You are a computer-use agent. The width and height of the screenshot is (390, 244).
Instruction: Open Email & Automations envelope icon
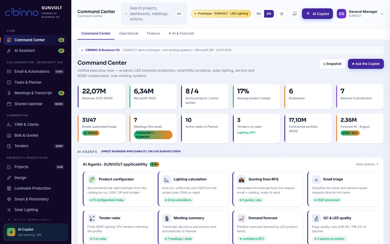click(9, 72)
